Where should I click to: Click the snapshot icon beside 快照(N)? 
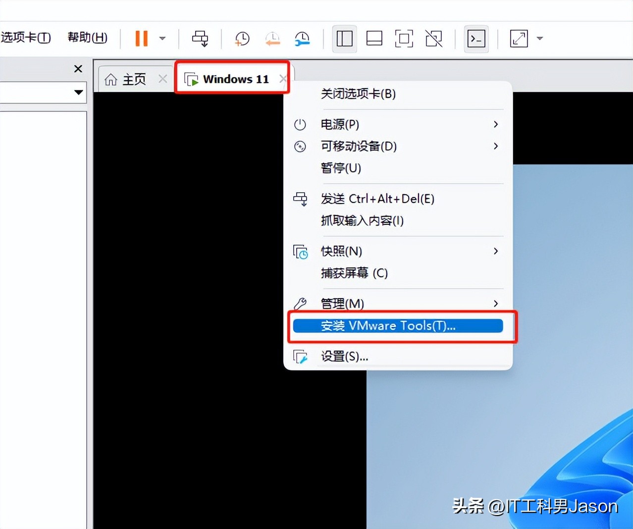tap(300, 252)
